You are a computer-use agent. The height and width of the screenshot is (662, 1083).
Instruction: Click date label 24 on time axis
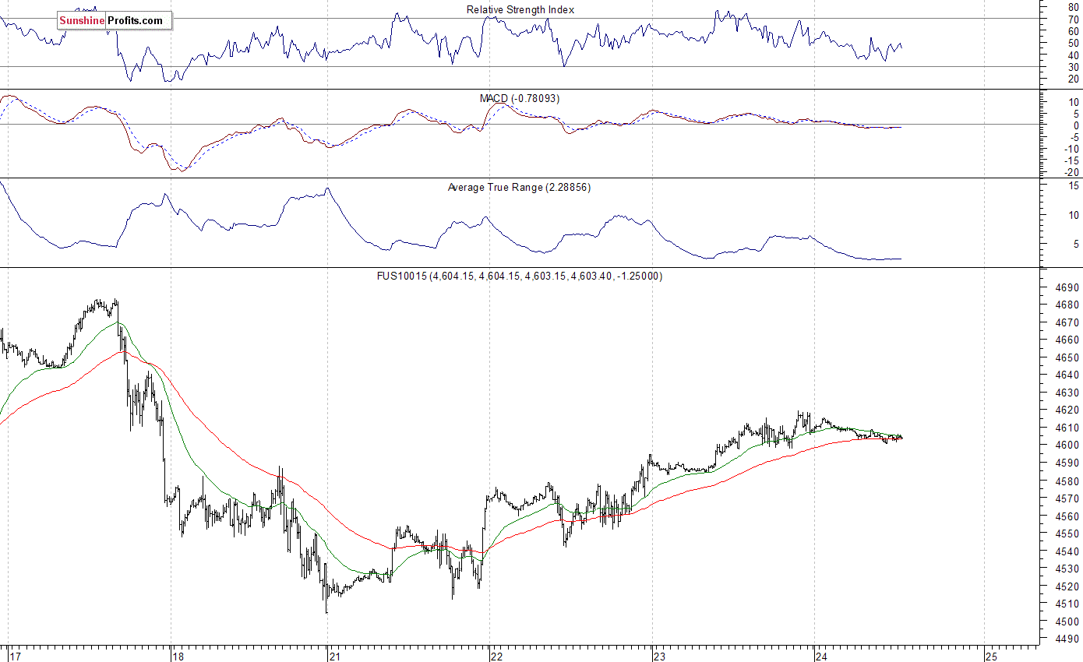click(821, 656)
